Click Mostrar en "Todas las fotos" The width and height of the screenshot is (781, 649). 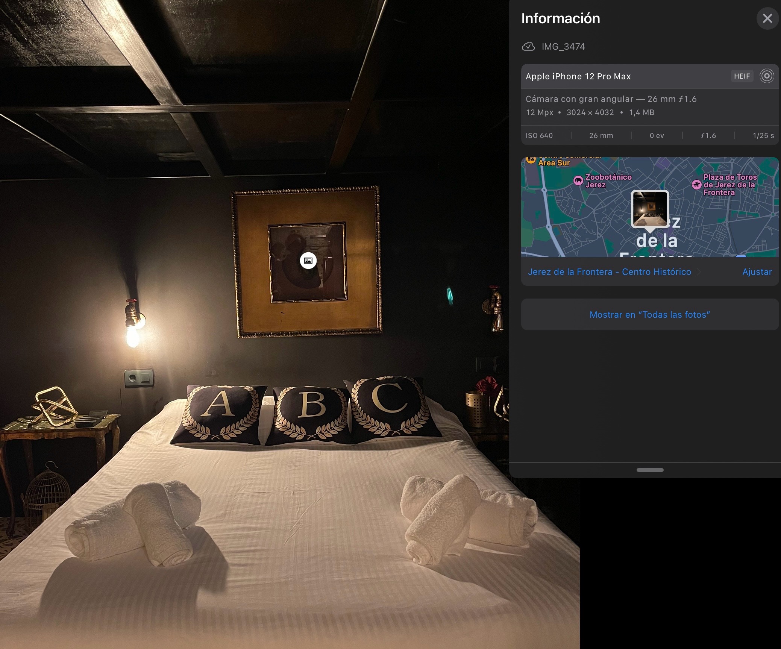point(649,315)
